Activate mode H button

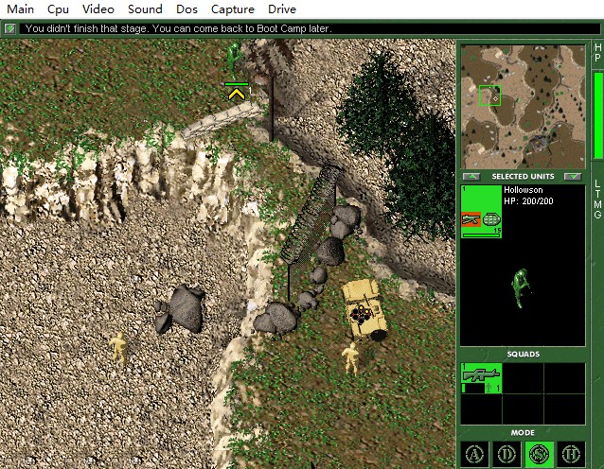(571, 455)
